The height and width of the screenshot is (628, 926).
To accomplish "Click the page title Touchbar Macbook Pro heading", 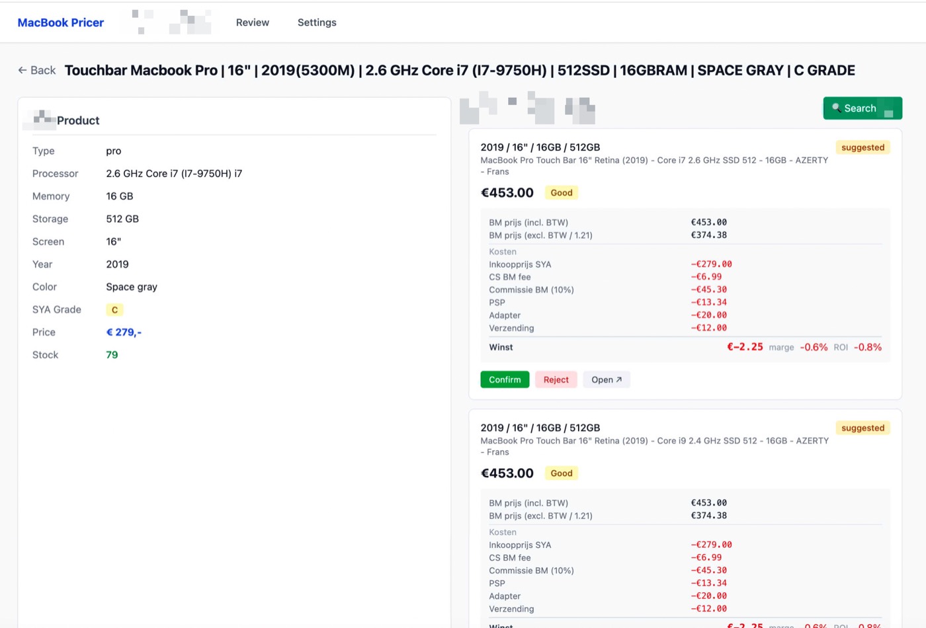I will coord(460,70).
